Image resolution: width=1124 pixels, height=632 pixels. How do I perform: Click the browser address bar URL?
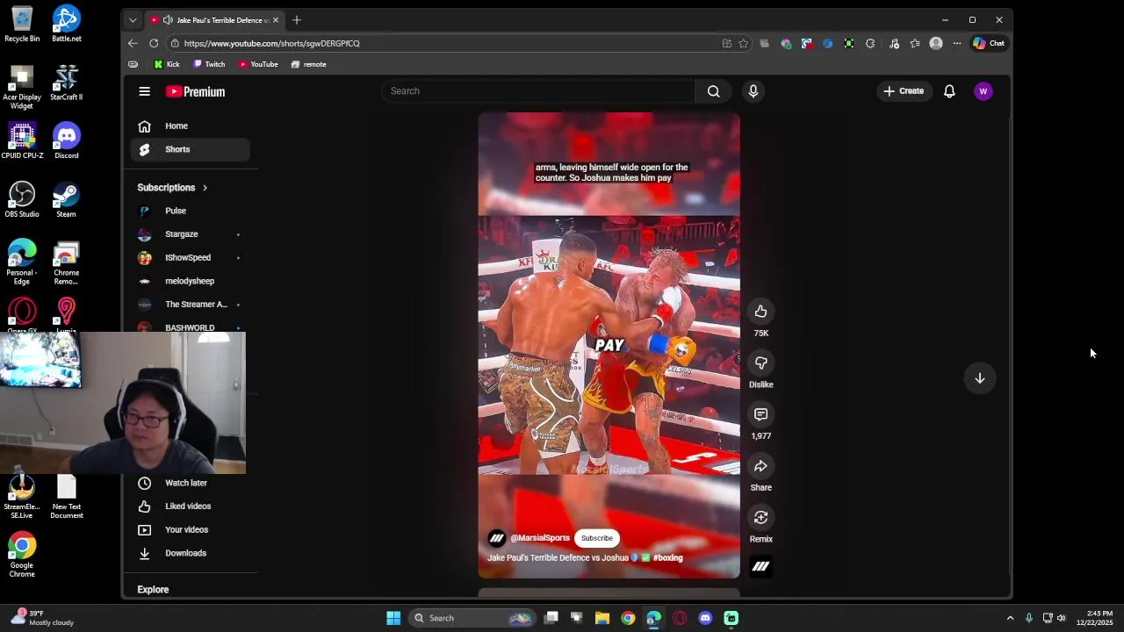coord(271,43)
